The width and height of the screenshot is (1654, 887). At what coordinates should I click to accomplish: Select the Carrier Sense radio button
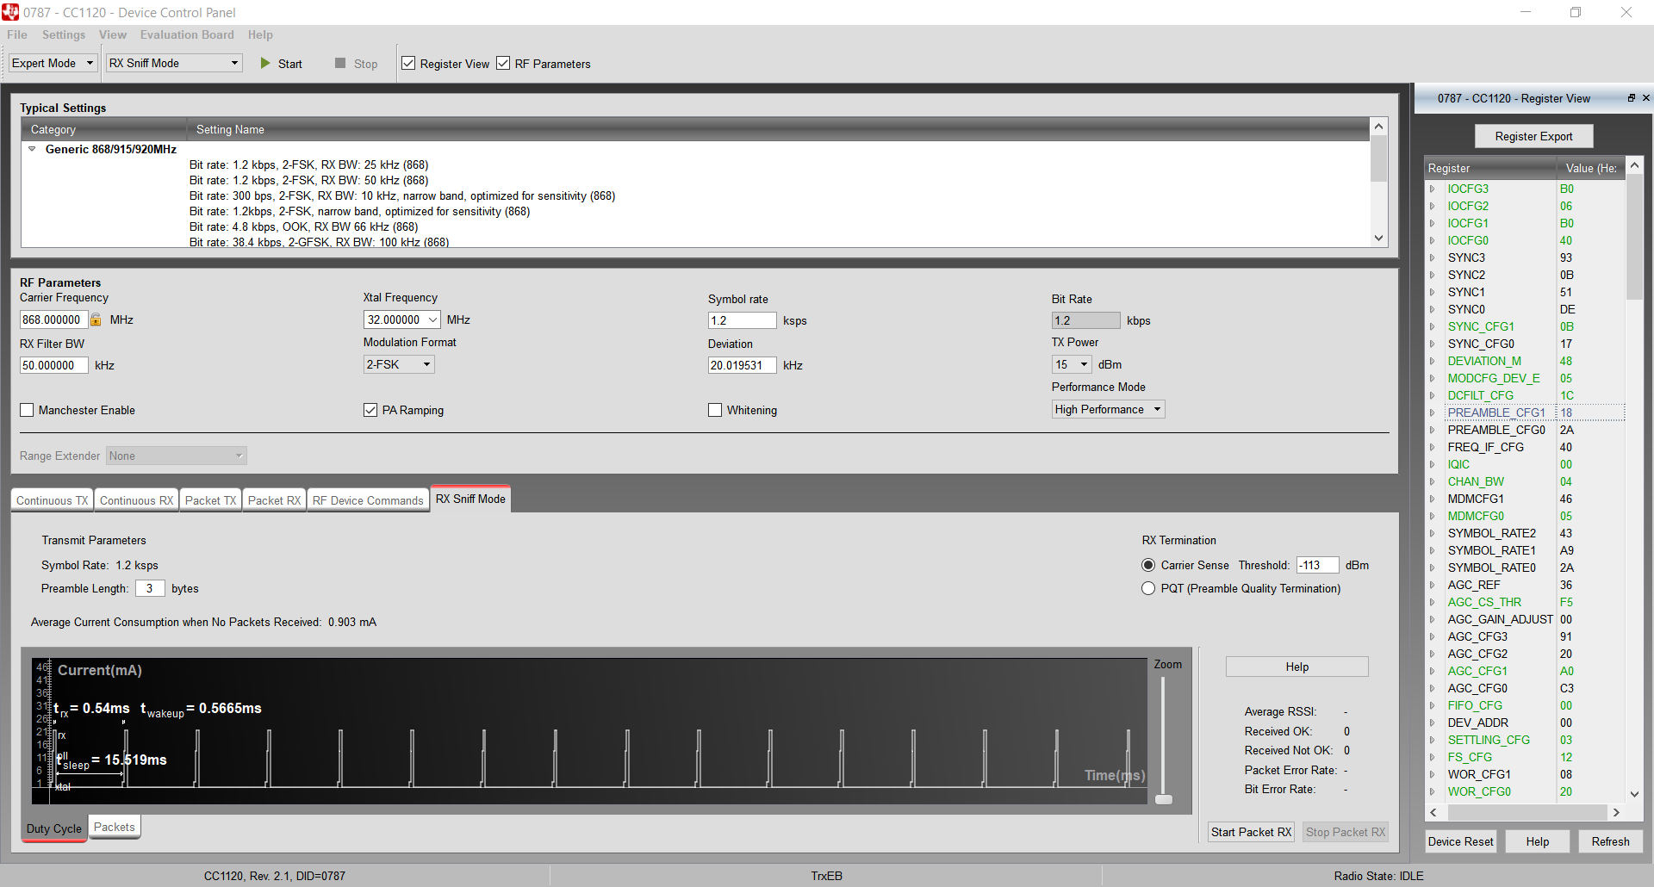(x=1148, y=565)
